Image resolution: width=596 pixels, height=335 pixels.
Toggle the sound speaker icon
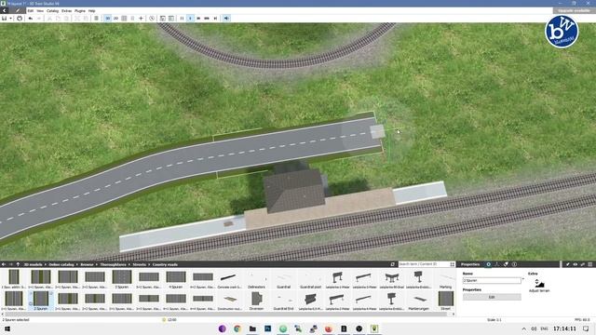click(226, 19)
